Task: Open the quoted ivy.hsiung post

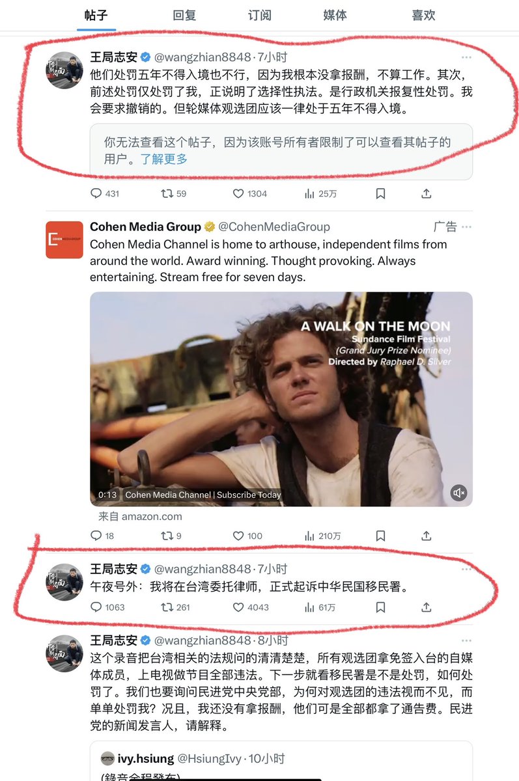Action: click(281, 760)
